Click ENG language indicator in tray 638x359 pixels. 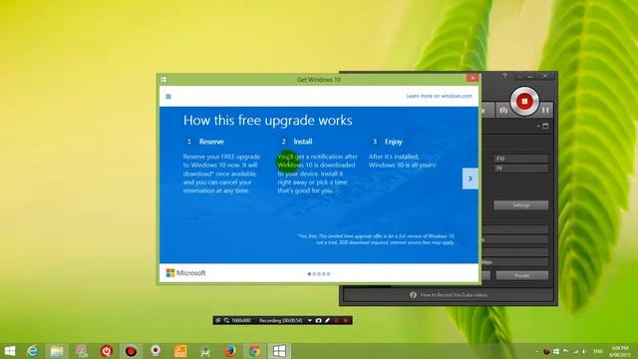598,351
